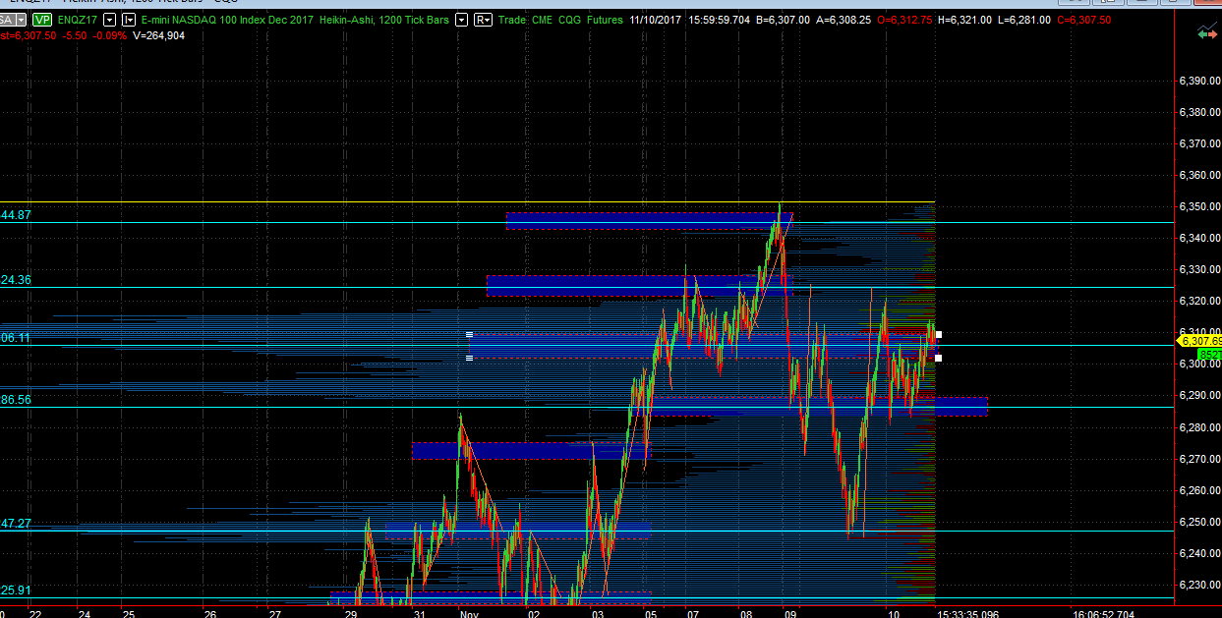Click the lower-right handle of selected blue zone
Viewport: 1222px width, 618px height.
pyautogui.click(x=938, y=358)
